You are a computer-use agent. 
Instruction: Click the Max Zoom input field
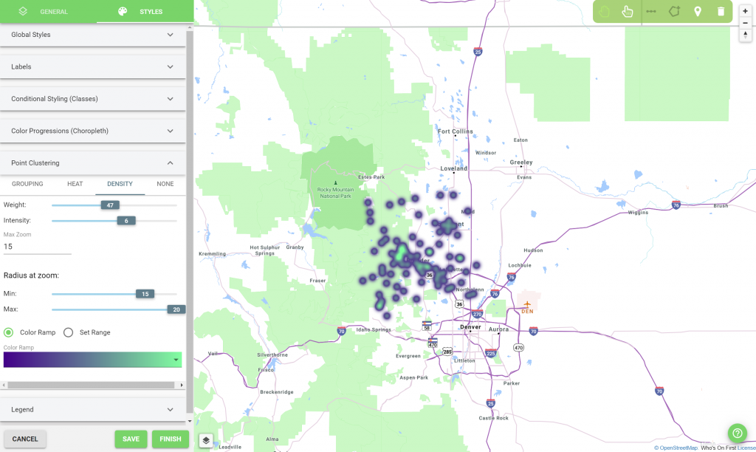[x=37, y=248]
